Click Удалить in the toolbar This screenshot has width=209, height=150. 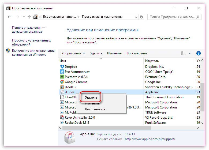click(96, 53)
